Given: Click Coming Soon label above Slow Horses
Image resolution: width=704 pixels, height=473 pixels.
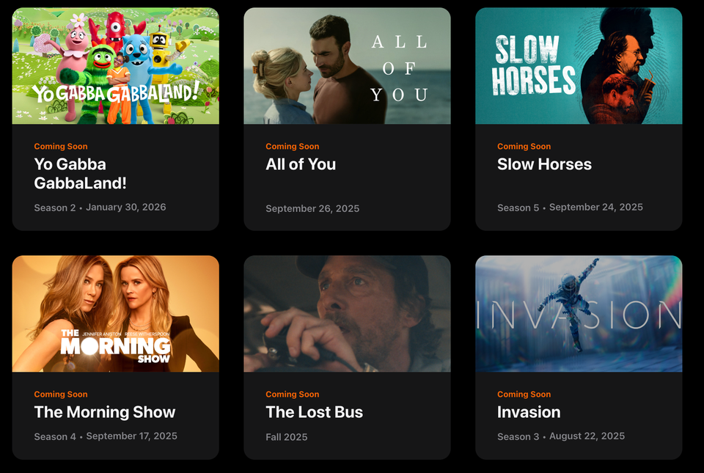Looking at the screenshot, I should pyautogui.click(x=524, y=146).
